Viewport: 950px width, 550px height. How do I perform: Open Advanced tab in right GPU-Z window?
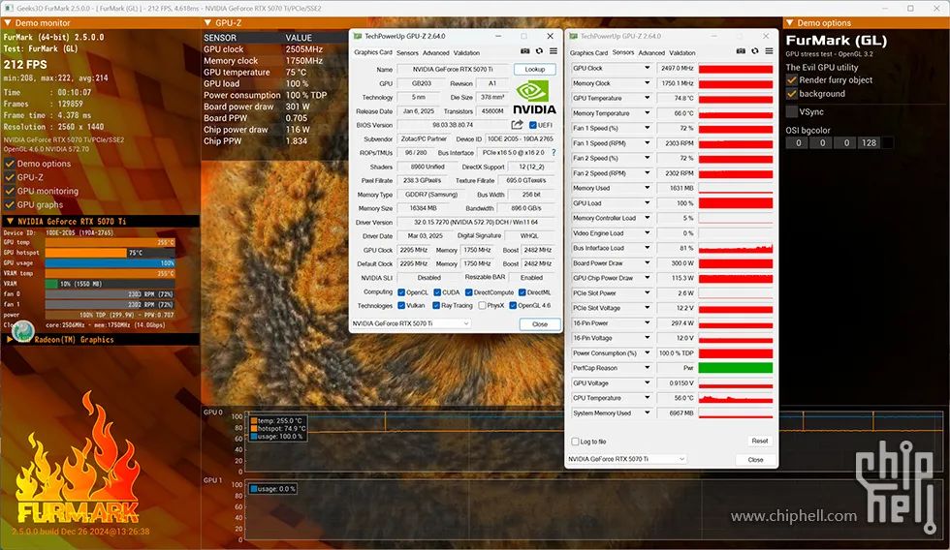651,52
